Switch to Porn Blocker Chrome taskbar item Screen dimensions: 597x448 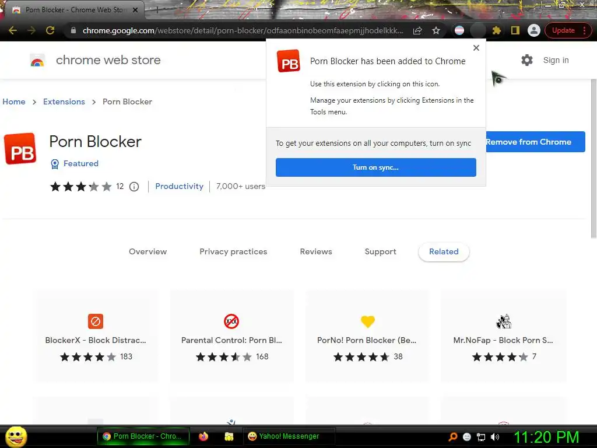[143, 436]
